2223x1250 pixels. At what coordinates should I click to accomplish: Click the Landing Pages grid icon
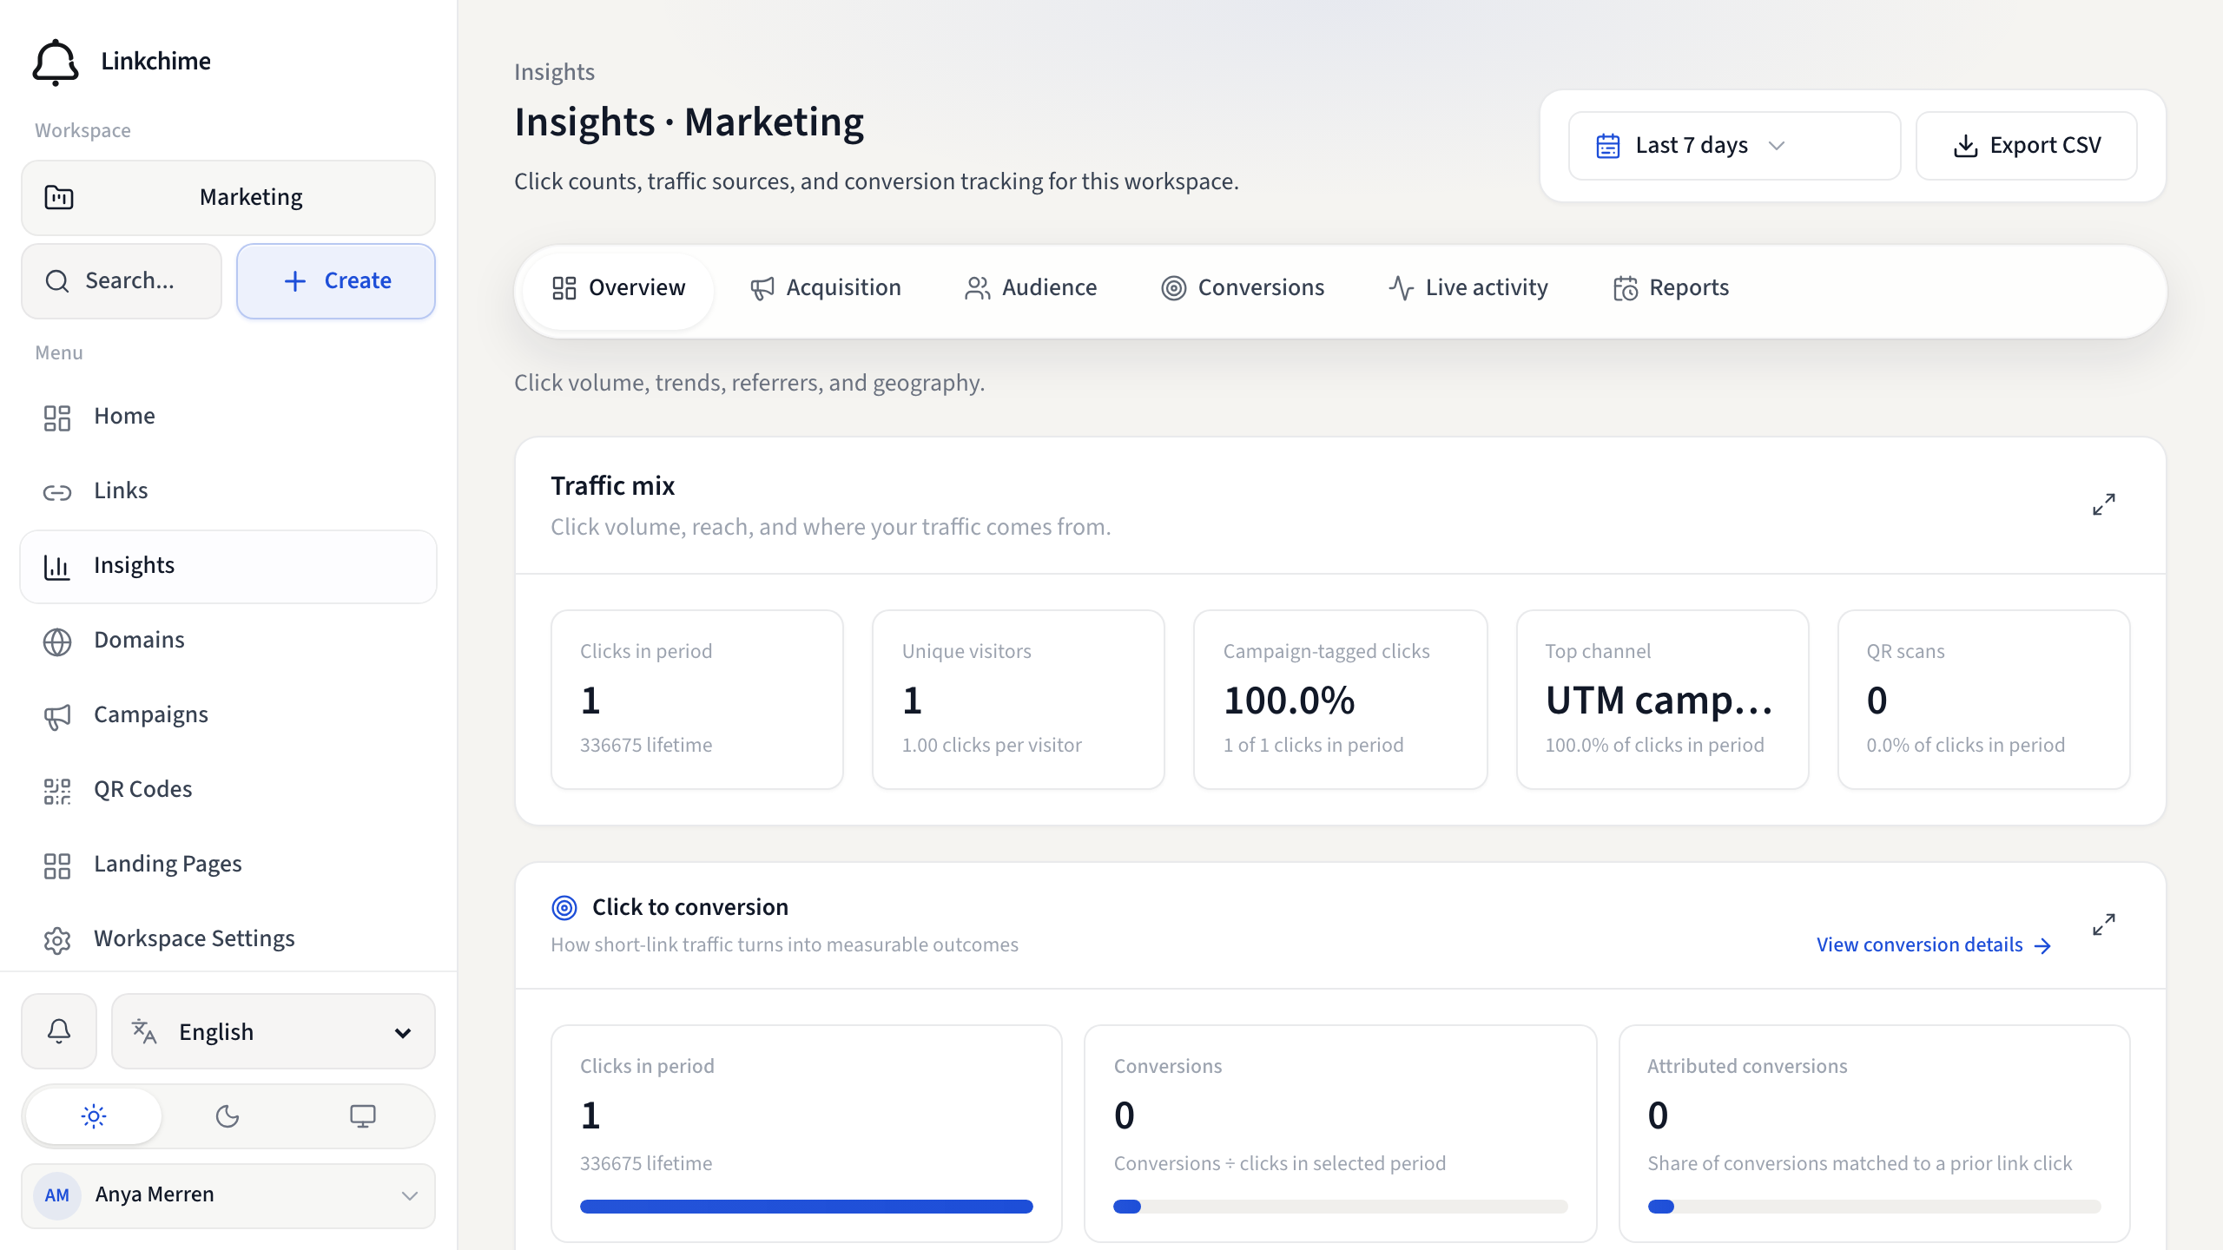click(57, 865)
